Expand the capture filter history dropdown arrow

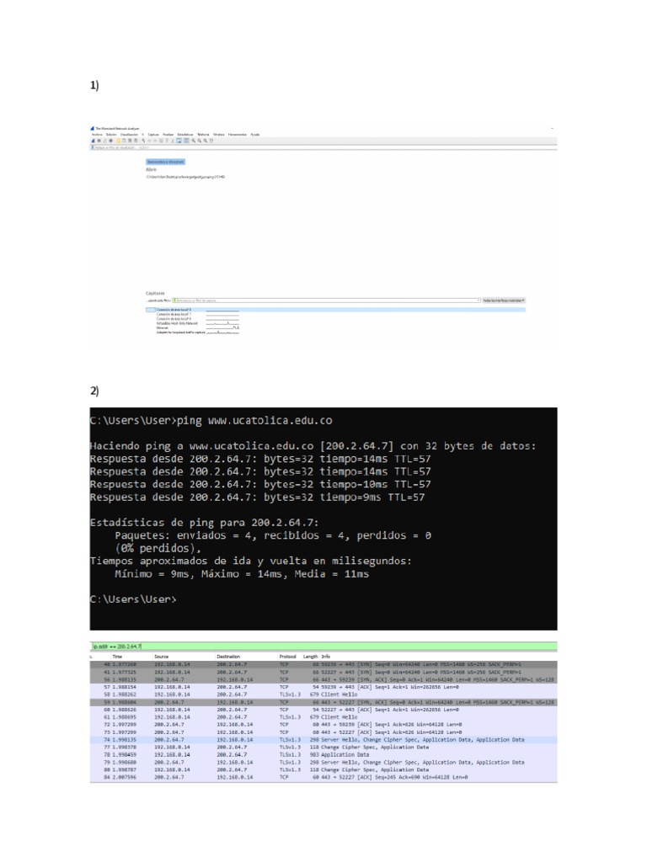(x=479, y=301)
